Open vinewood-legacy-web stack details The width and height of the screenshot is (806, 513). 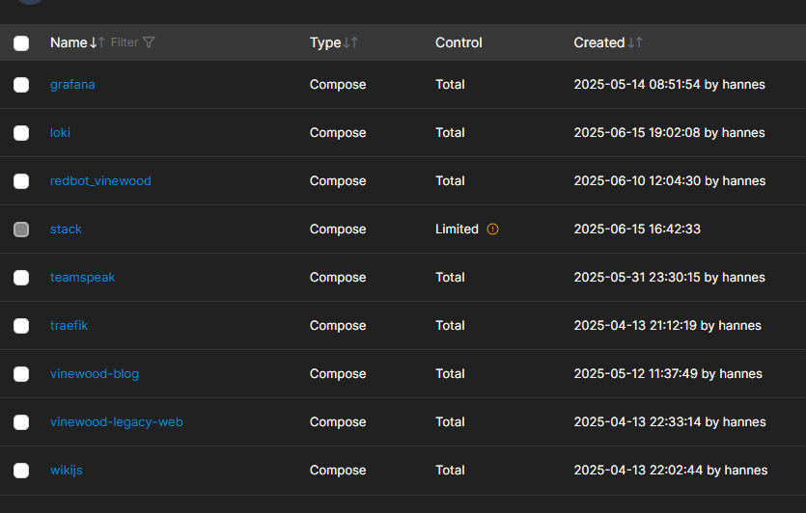coord(116,422)
